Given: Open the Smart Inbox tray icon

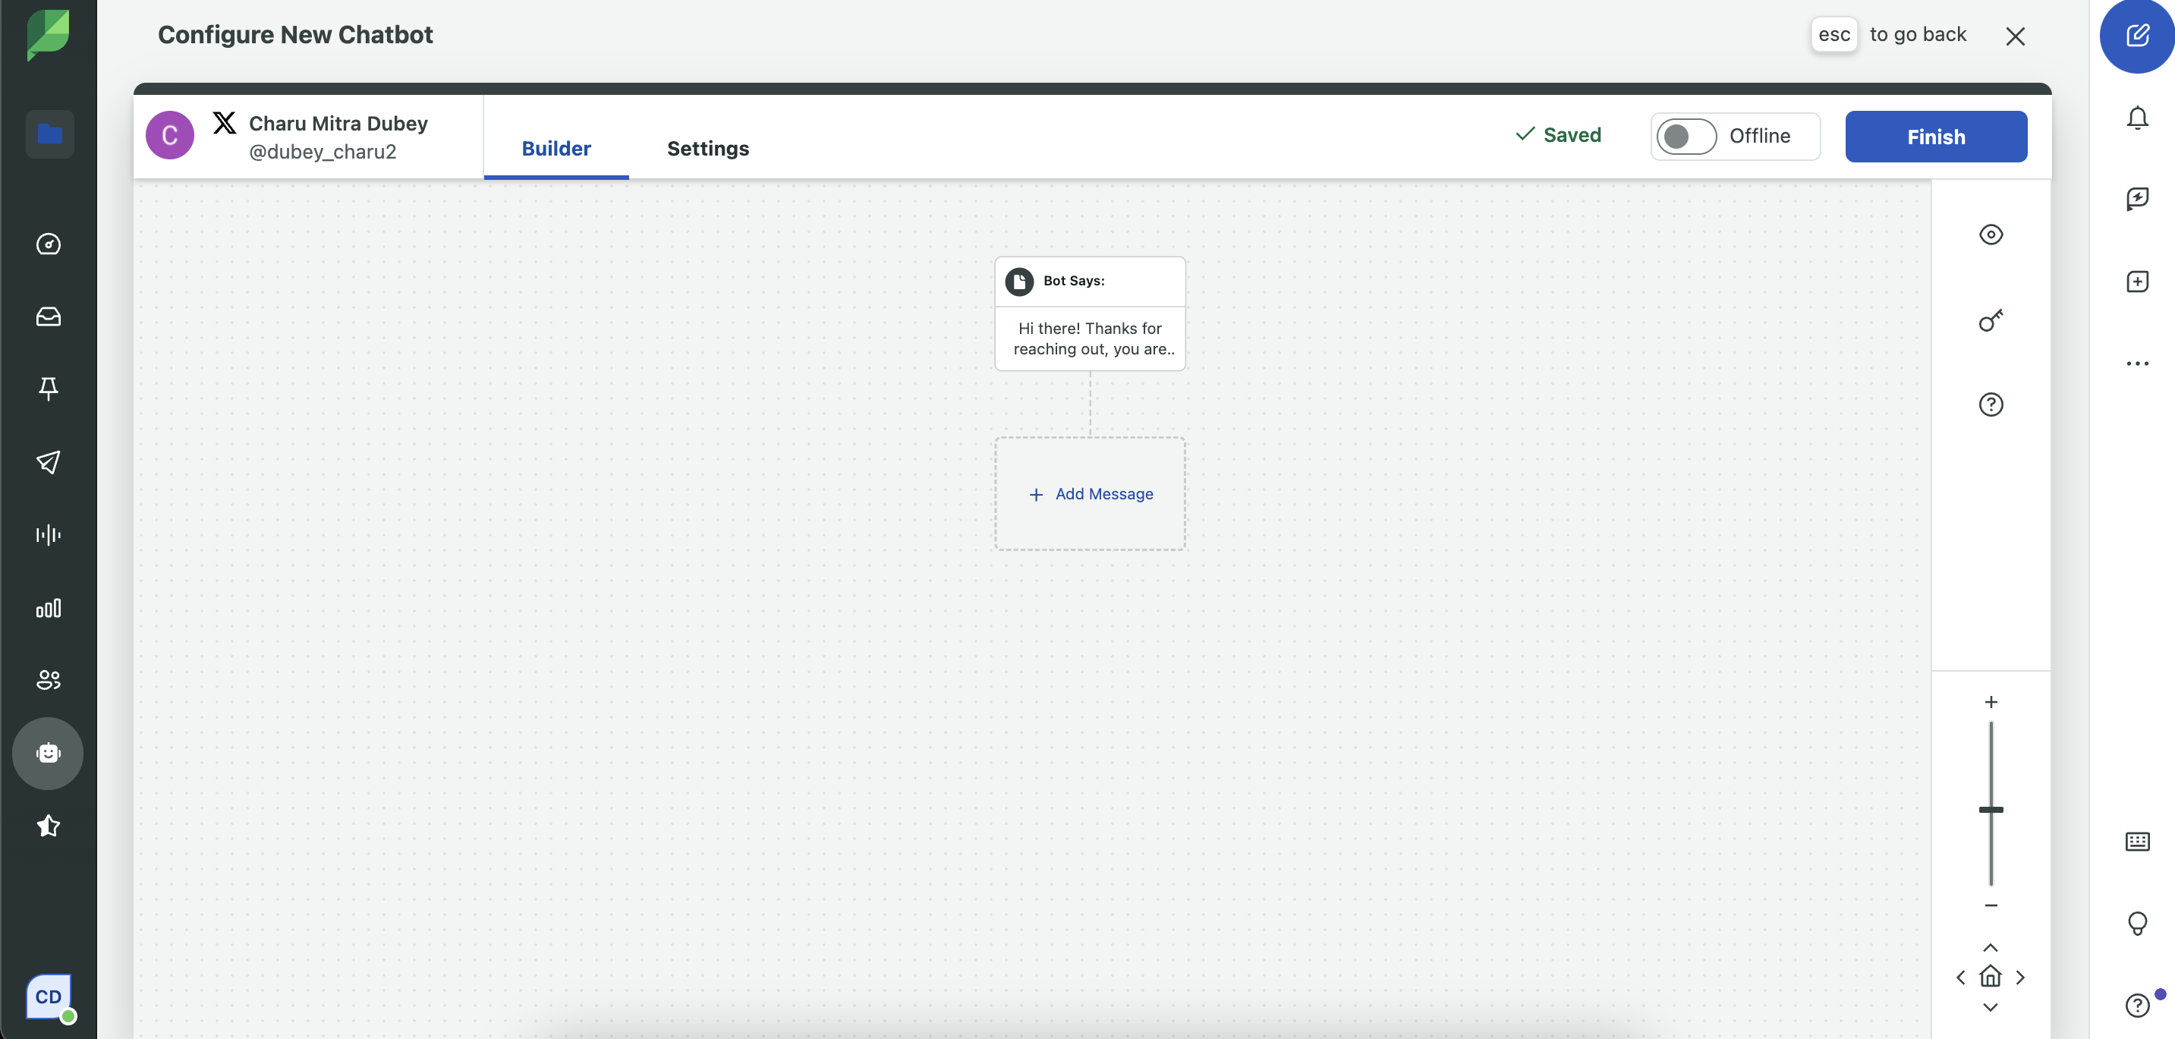Looking at the screenshot, I should (x=49, y=316).
